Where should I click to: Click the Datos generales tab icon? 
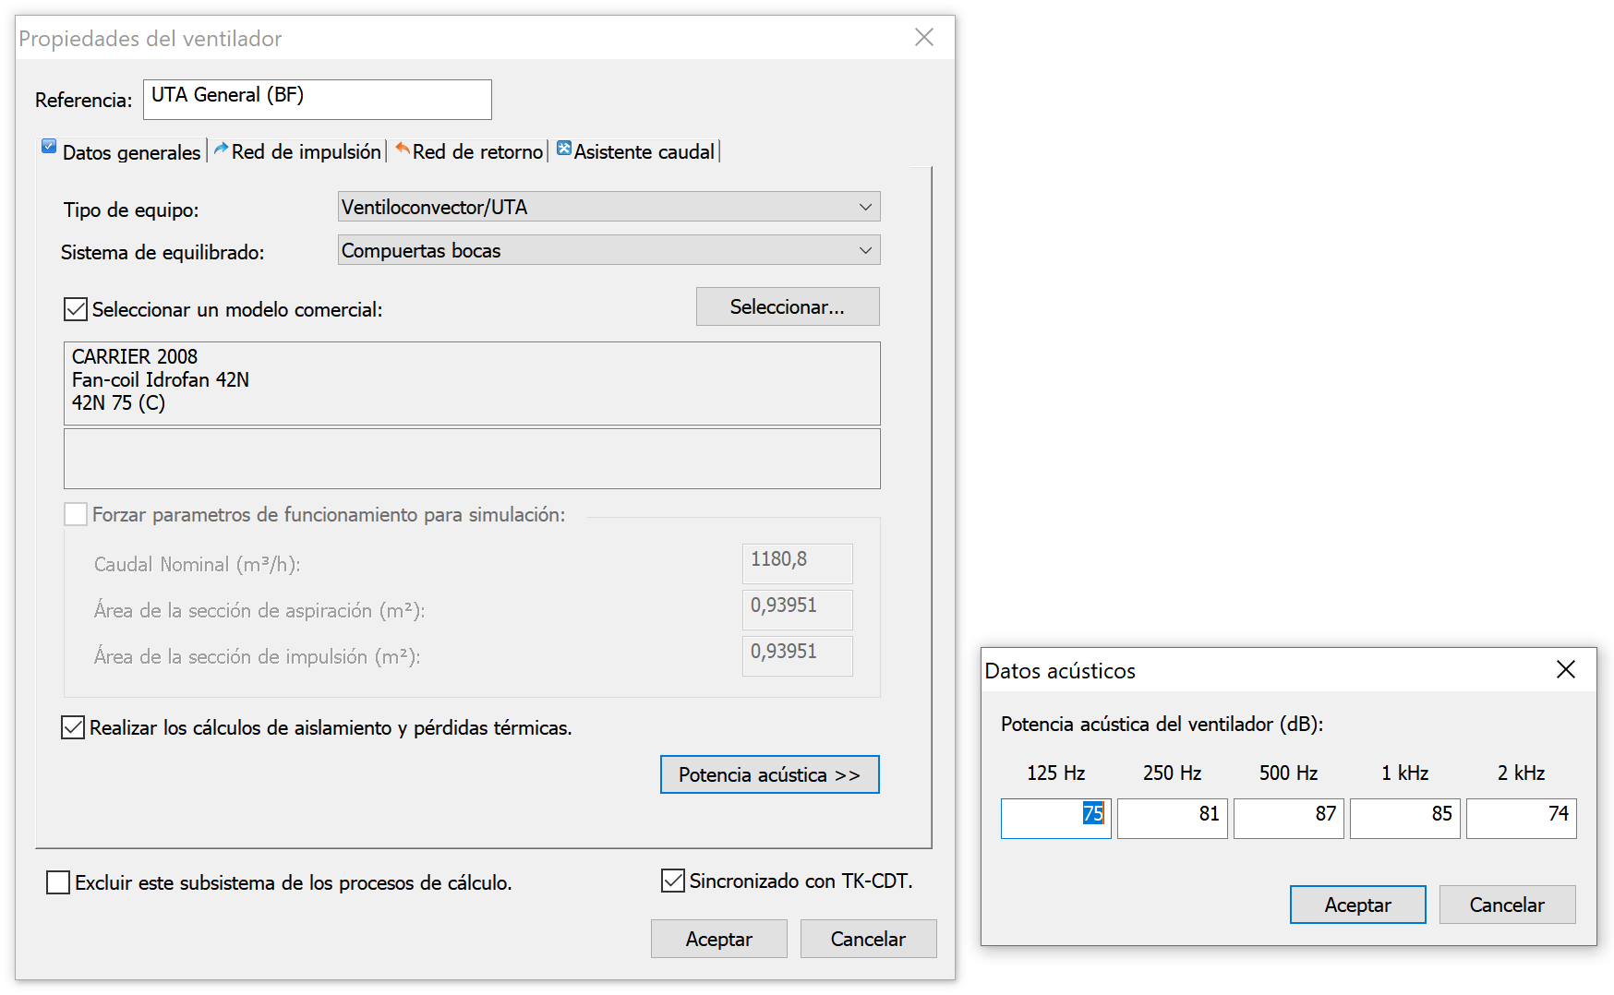pyautogui.click(x=49, y=146)
